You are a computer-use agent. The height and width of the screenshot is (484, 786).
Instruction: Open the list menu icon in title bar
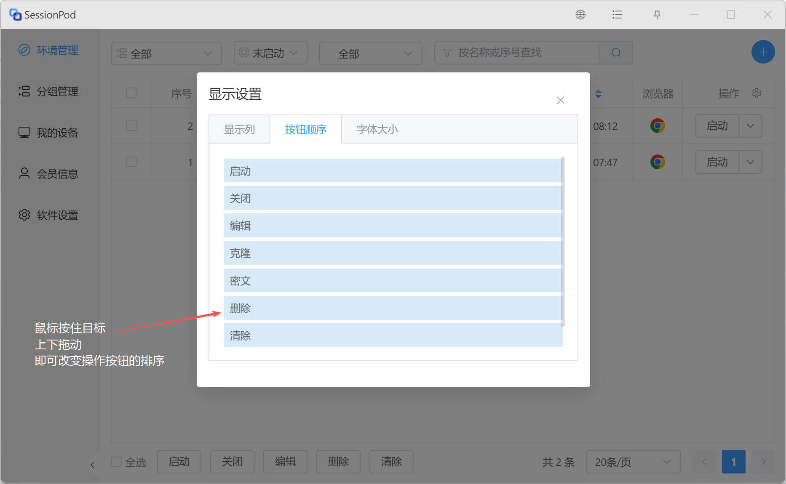[617, 15]
